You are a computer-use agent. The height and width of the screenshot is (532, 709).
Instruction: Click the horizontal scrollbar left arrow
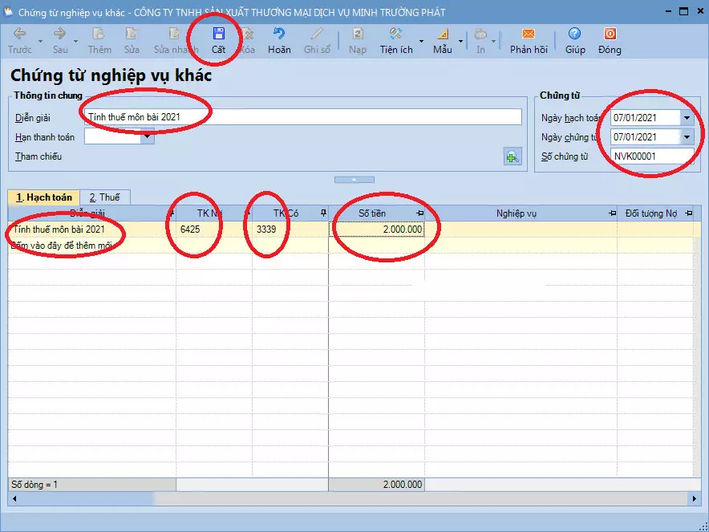(14, 498)
